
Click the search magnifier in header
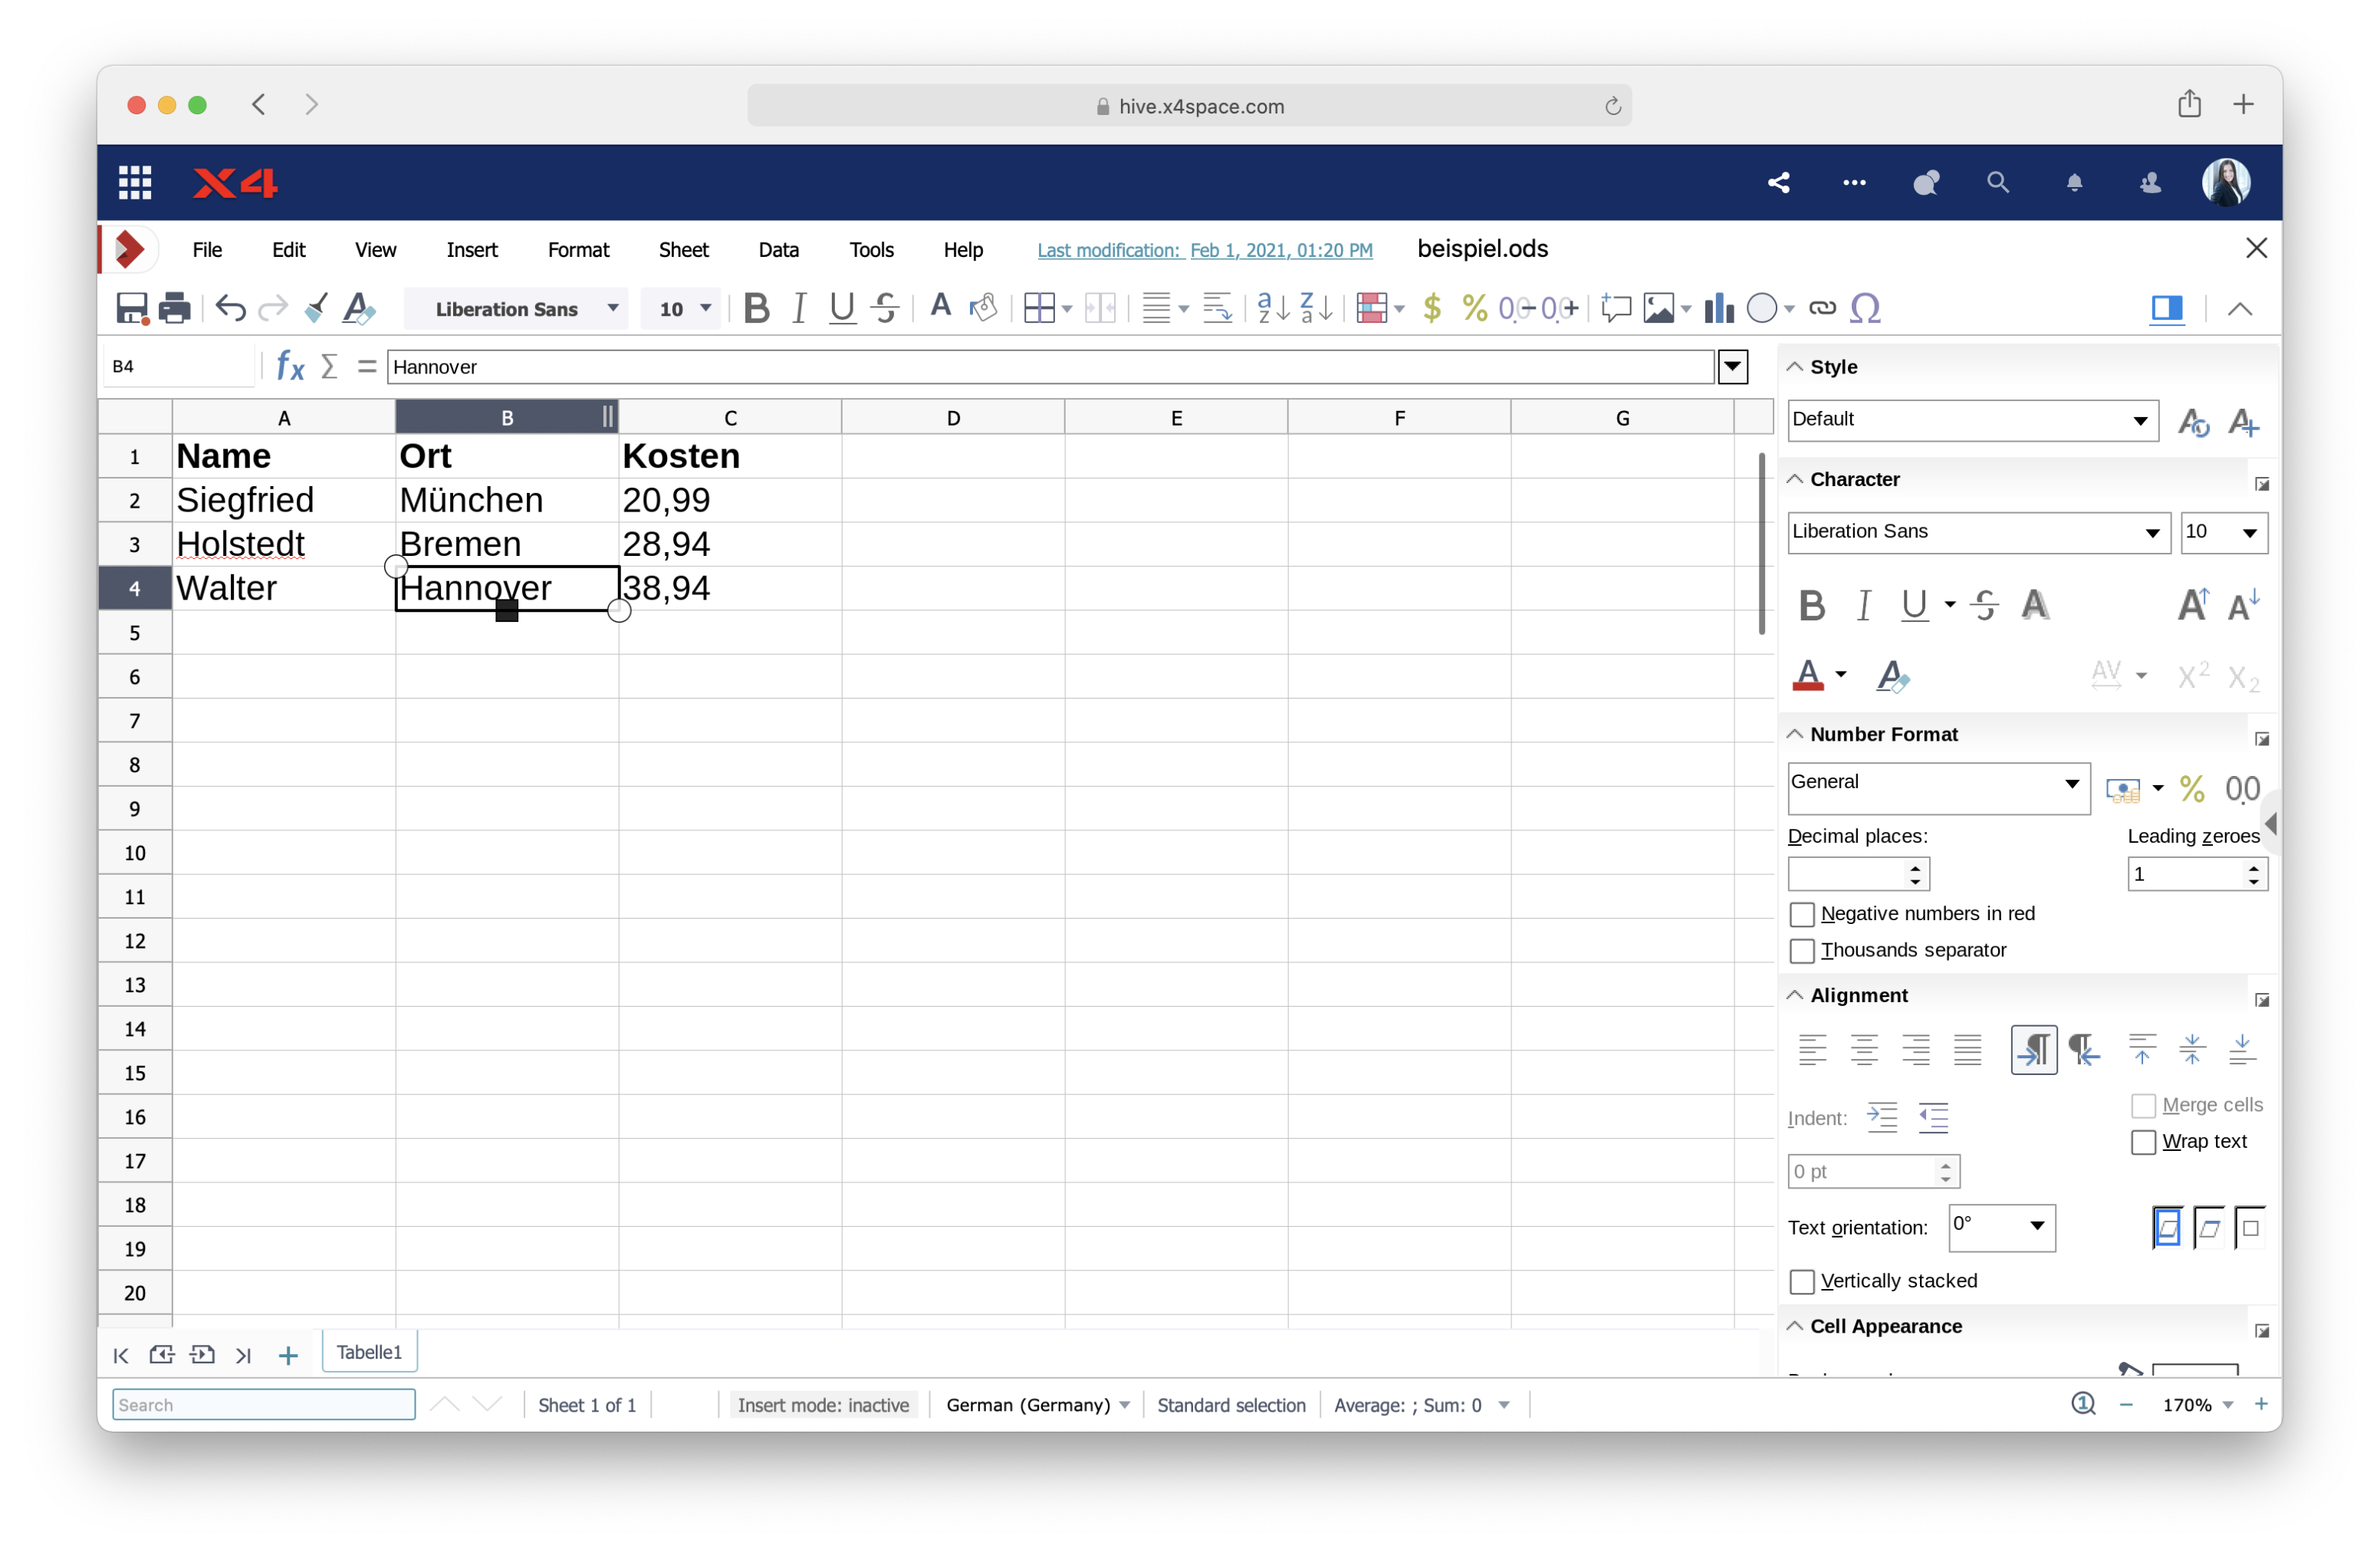1998,183
